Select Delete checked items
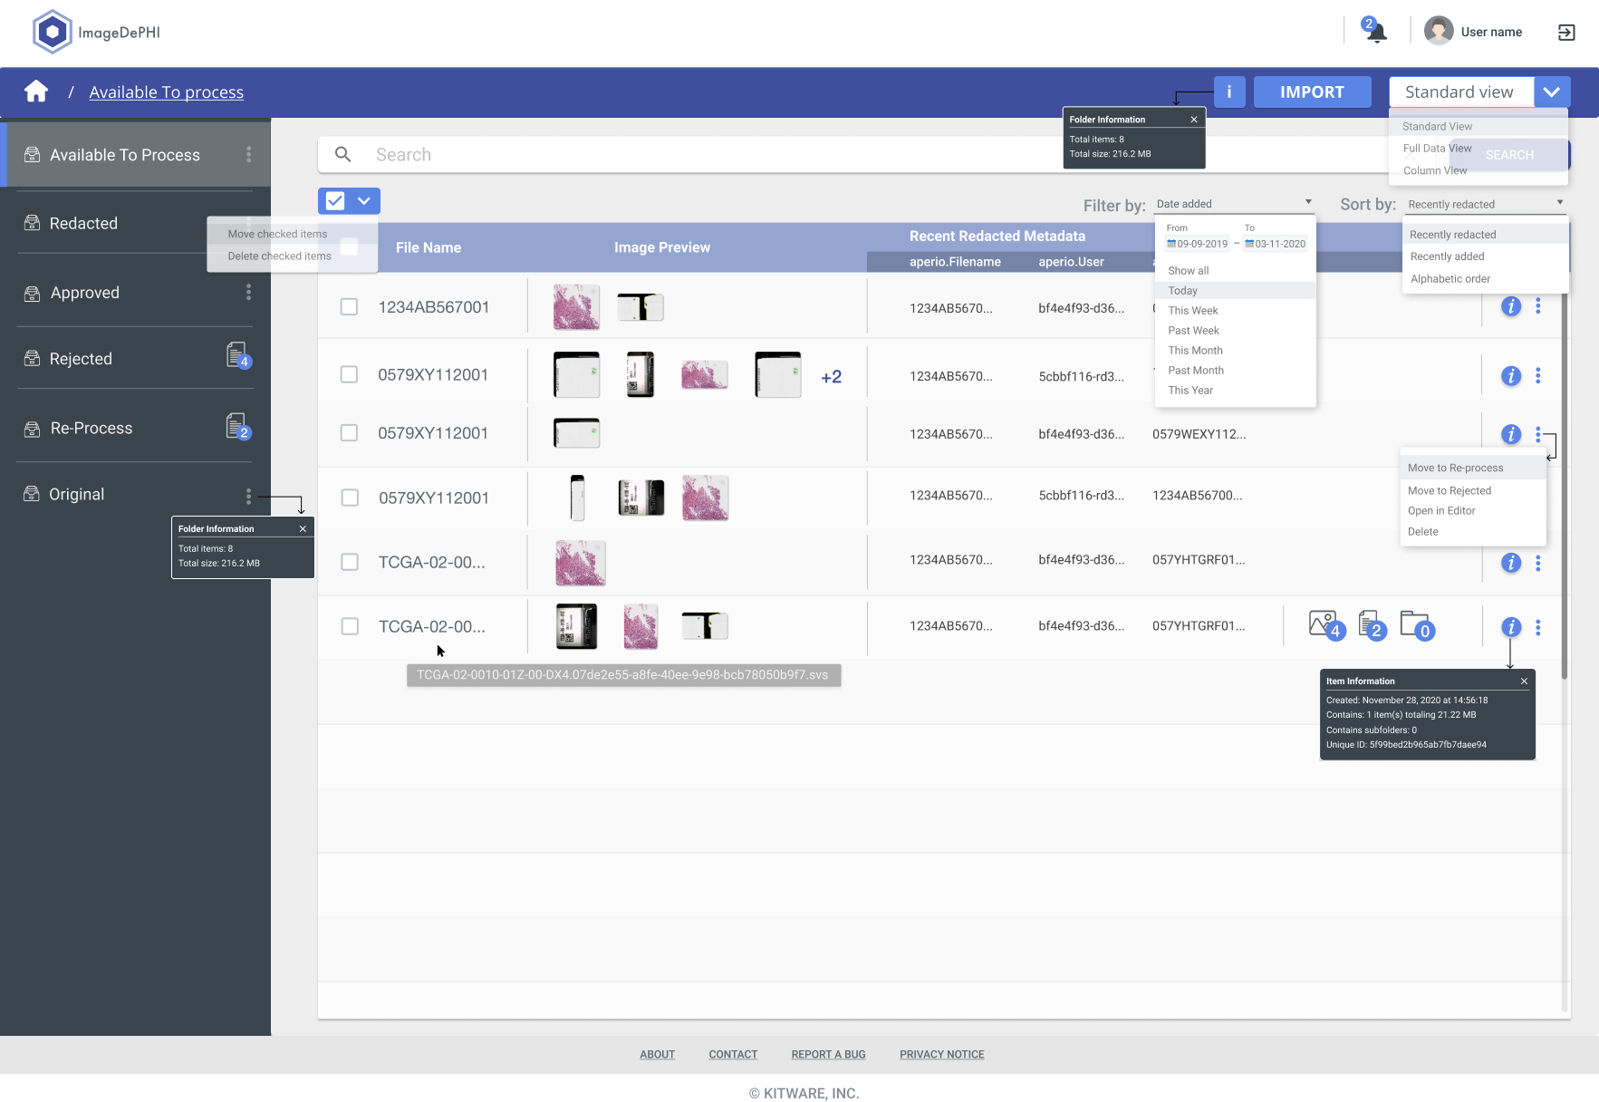The image size is (1599, 1102). [279, 256]
